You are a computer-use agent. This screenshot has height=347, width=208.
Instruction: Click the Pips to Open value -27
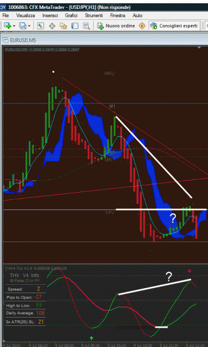38,297
